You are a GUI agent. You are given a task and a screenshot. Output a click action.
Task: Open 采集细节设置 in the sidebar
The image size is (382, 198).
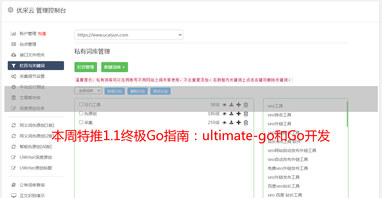[x=32, y=76]
